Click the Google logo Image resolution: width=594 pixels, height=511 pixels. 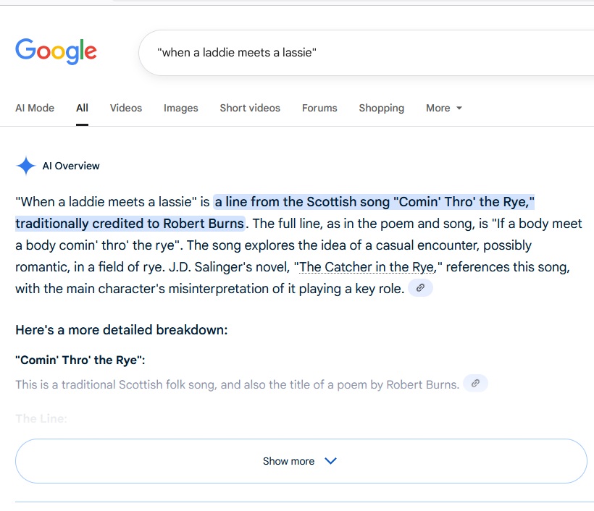point(56,52)
